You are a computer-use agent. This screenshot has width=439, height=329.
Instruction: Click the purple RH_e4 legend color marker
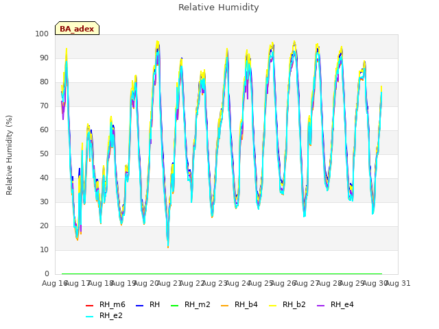320,306
